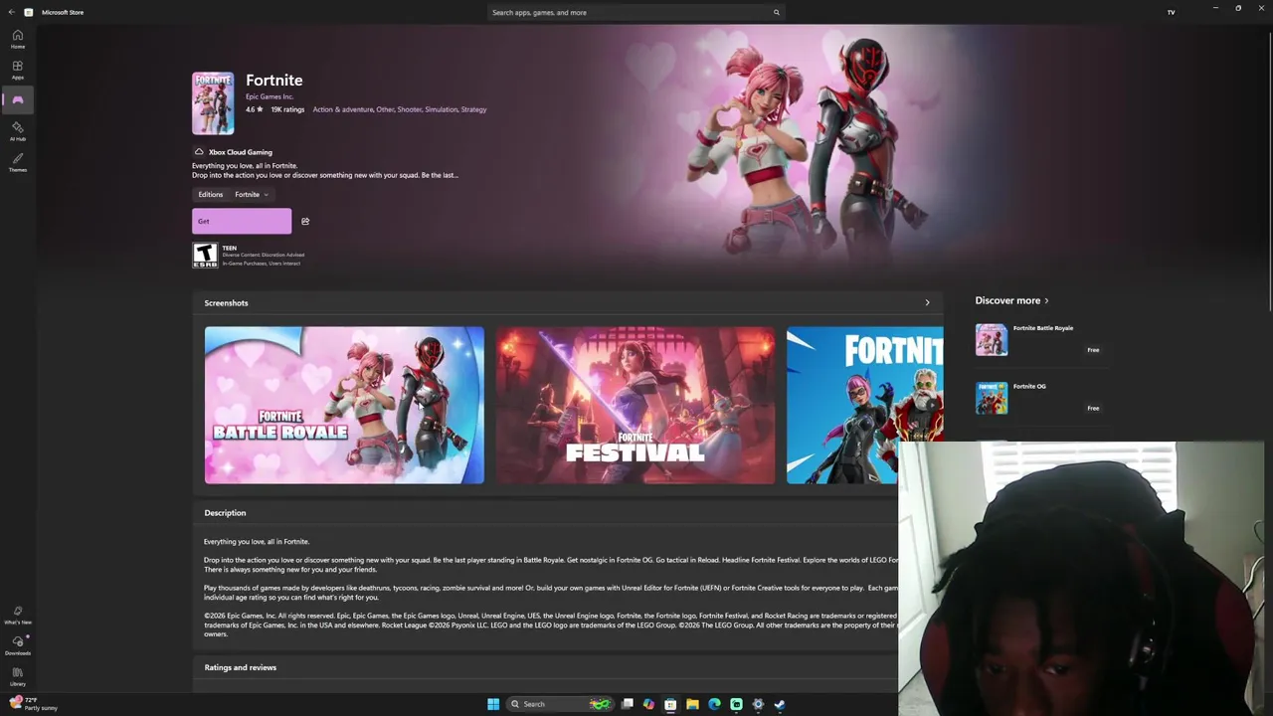
Task: Open File Explorer from the taskbar
Action: pos(692,704)
